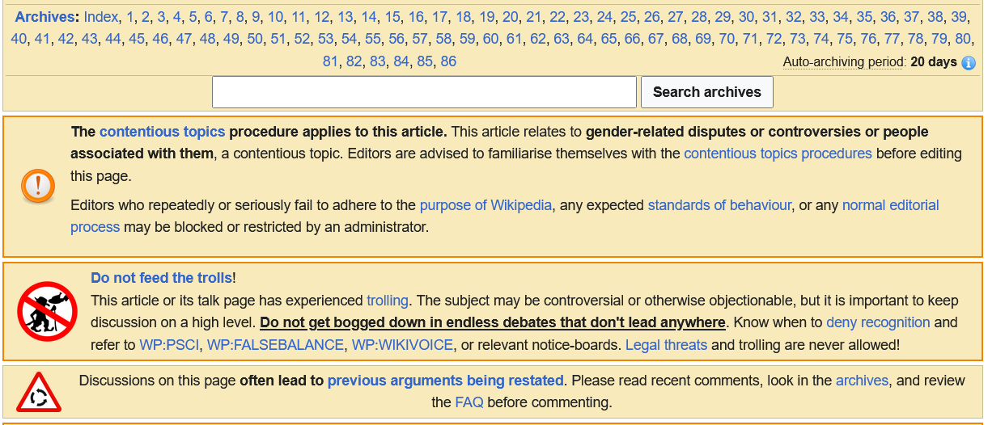The height and width of the screenshot is (425, 988).
Task: Follow the 'deny recognition' link
Action: pos(878,322)
